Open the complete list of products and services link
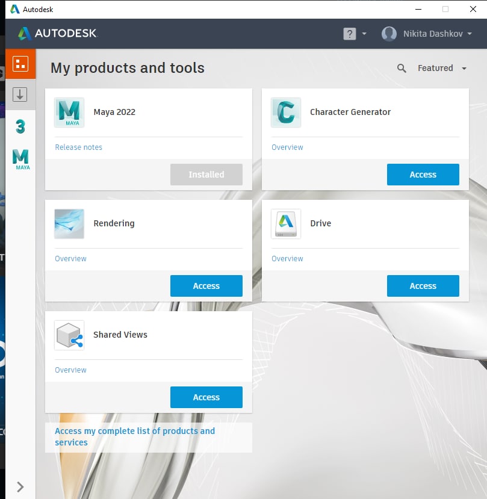The image size is (487, 499). 135,436
